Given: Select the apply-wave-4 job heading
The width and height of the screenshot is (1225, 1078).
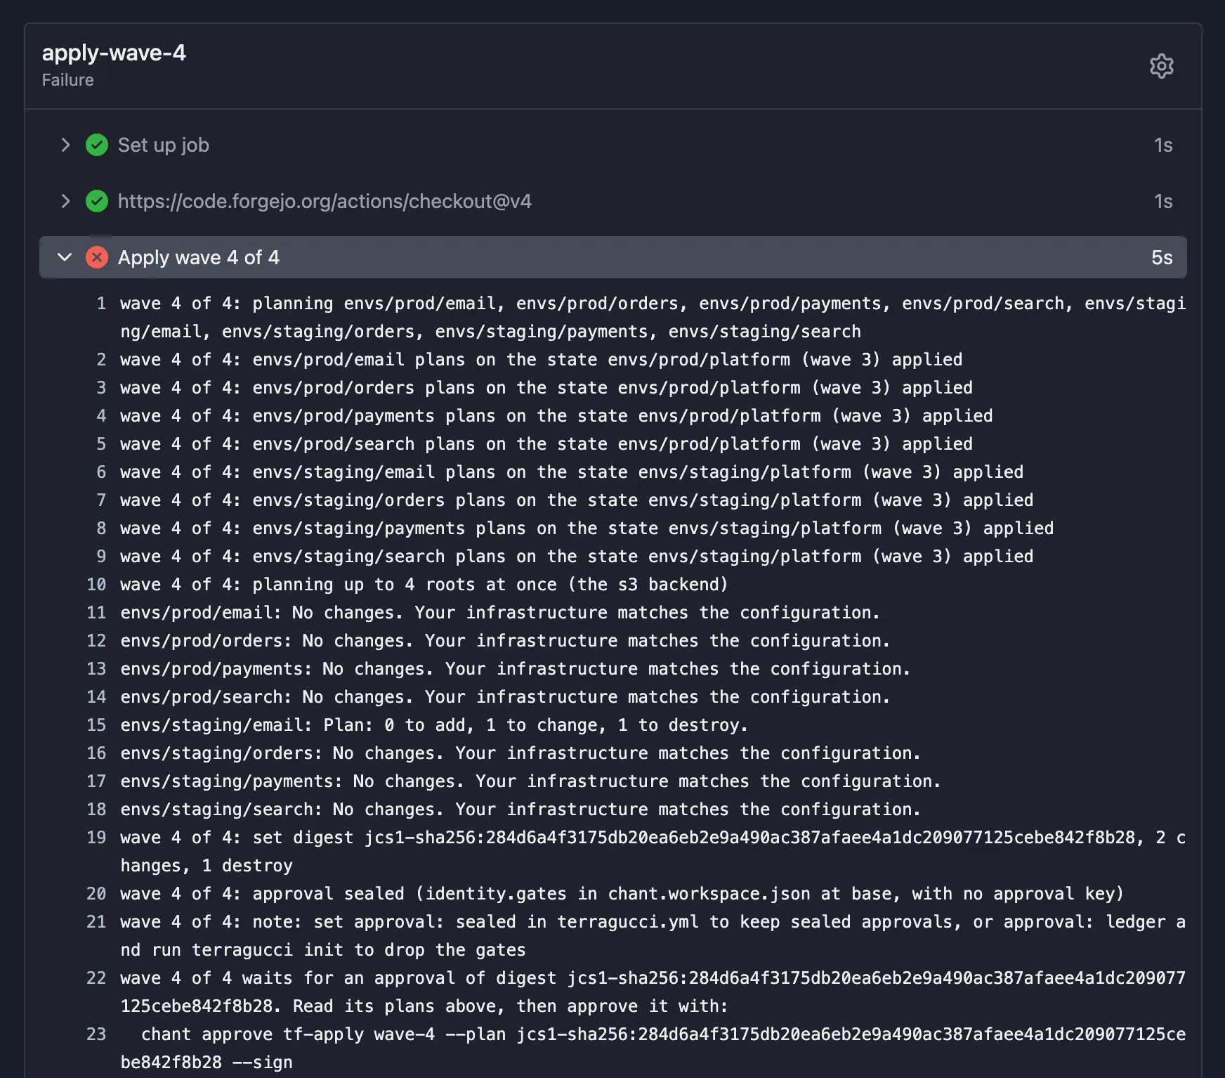Looking at the screenshot, I should coord(114,53).
